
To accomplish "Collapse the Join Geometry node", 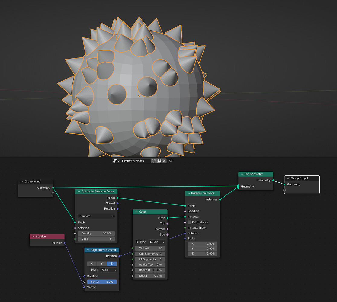I will (x=242, y=174).
